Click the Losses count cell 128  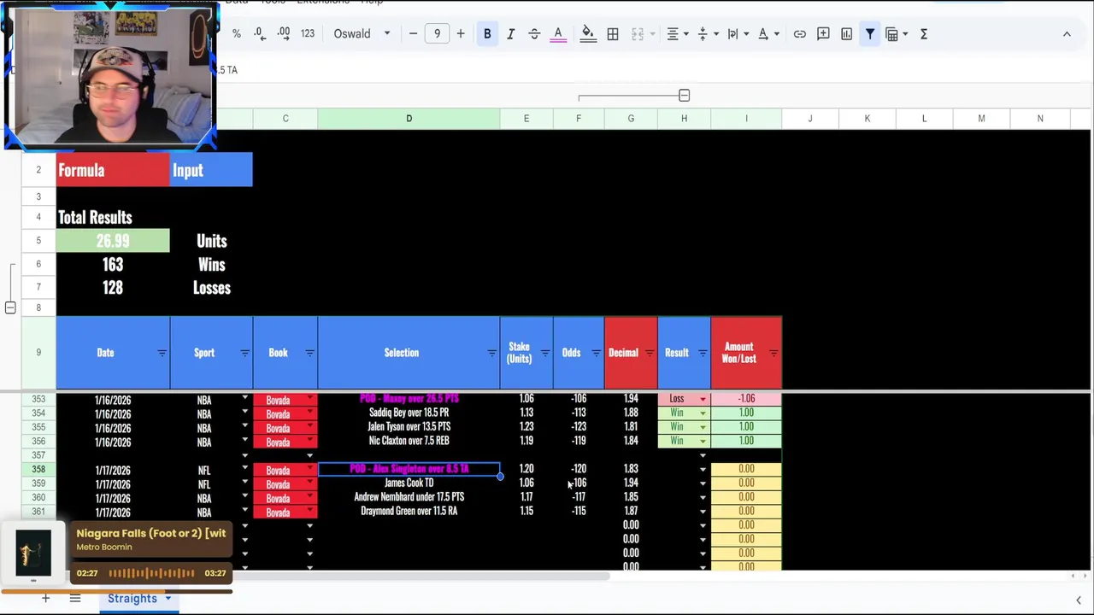[113, 288]
